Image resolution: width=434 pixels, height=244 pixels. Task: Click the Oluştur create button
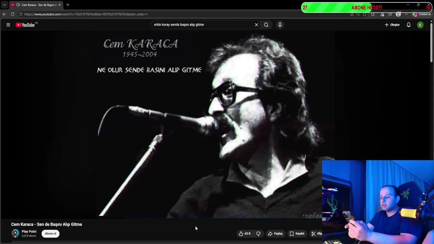392,25
